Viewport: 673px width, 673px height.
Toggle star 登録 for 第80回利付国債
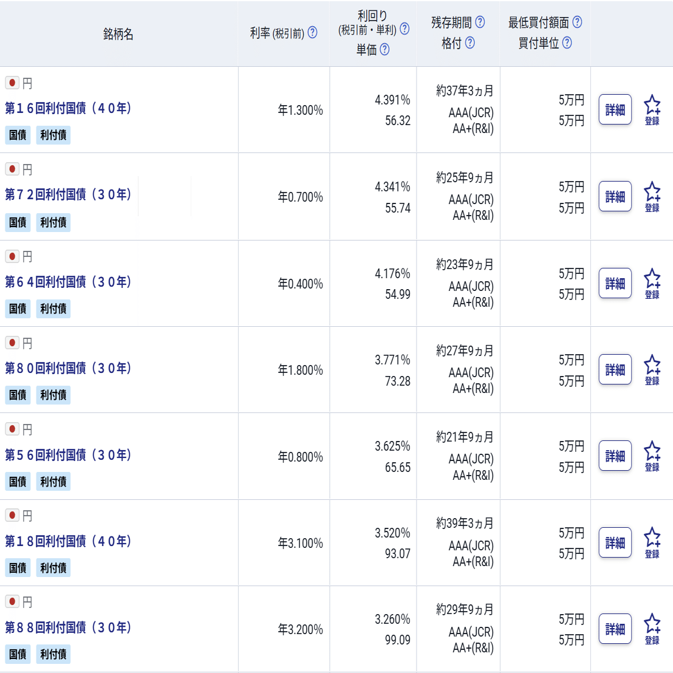[x=652, y=369]
